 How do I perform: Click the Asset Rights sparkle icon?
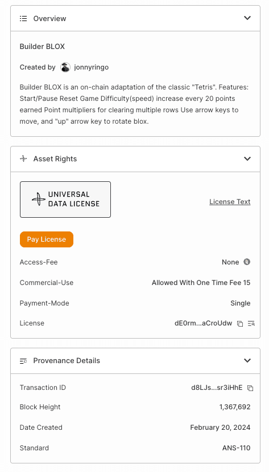tap(23, 158)
